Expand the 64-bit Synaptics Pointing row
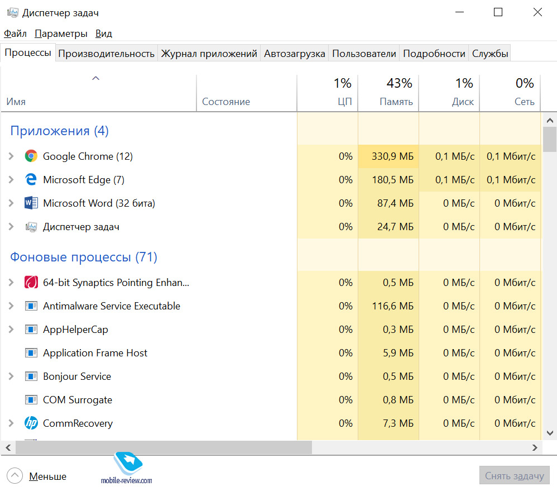 pyautogui.click(x=11, y=282)
